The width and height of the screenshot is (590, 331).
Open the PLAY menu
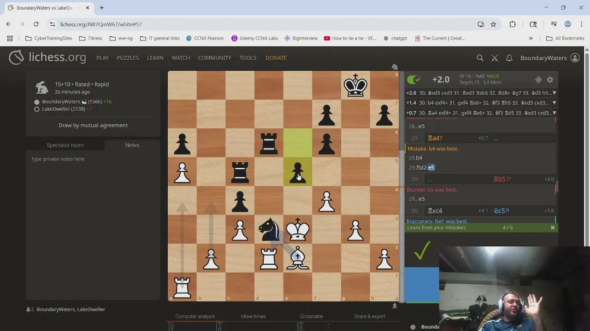(x=102, y=58)
